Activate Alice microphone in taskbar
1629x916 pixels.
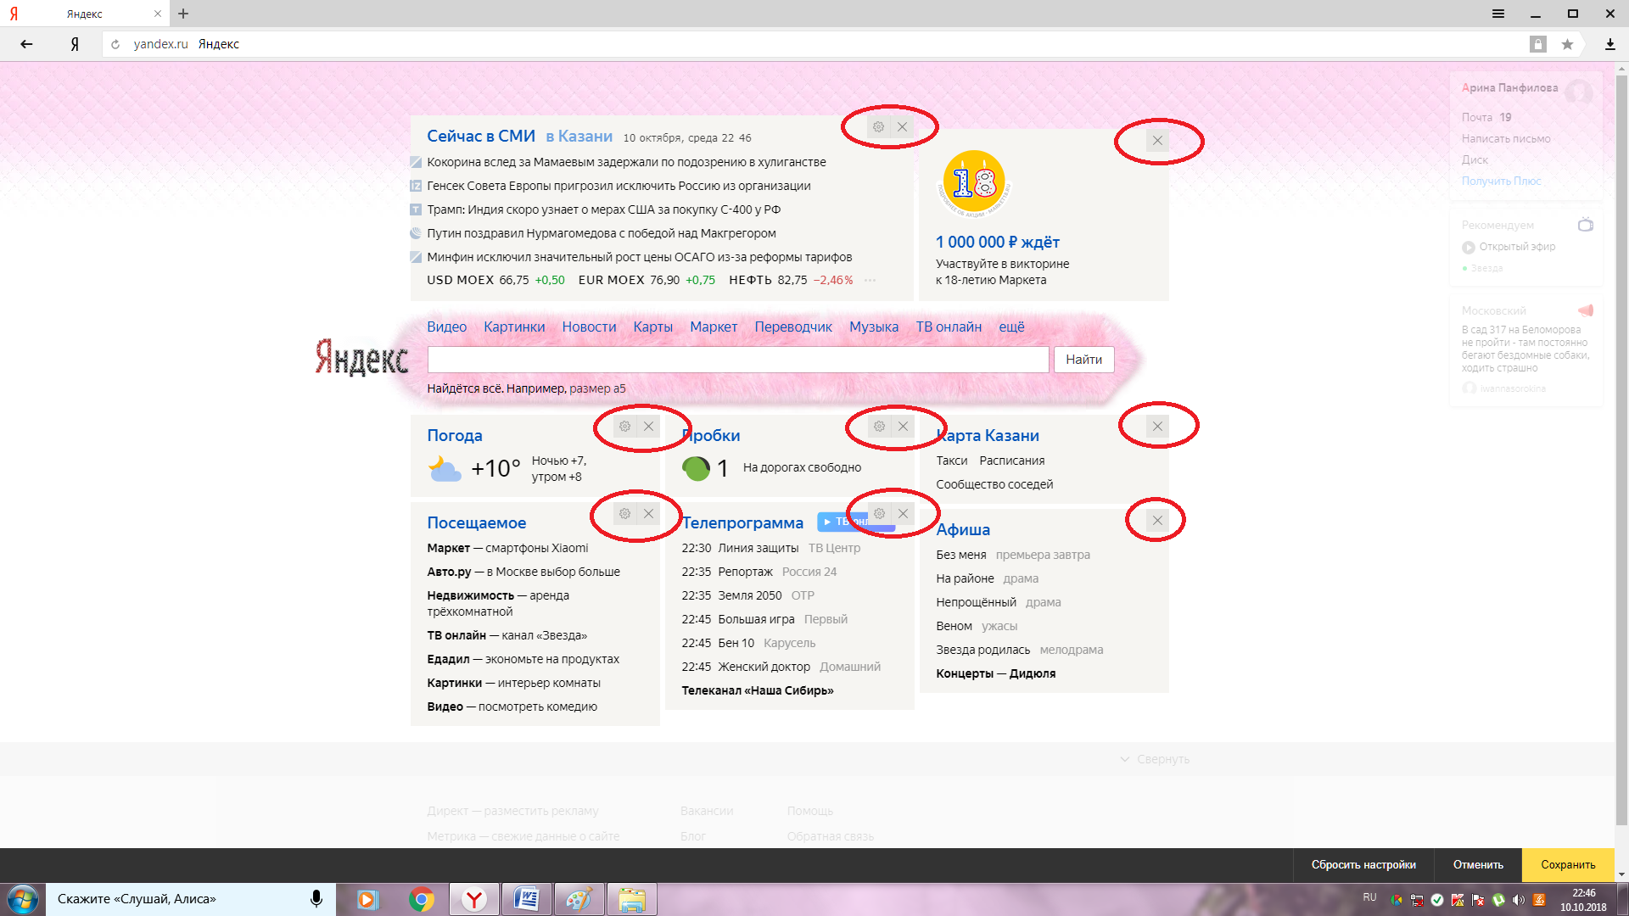316,899
